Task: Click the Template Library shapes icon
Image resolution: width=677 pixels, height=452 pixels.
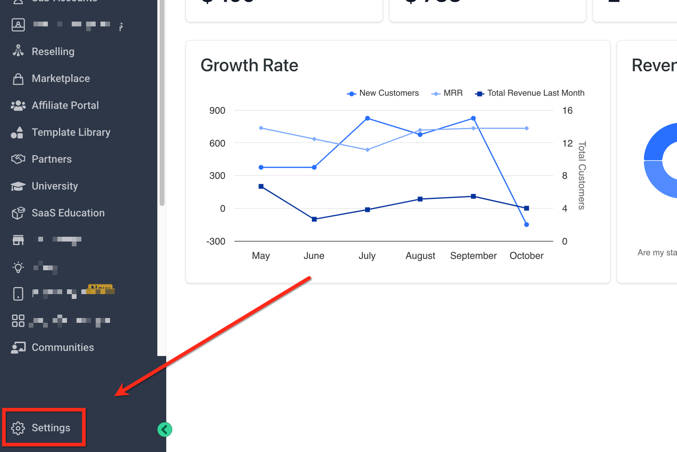Action: (x=18, y=132)
